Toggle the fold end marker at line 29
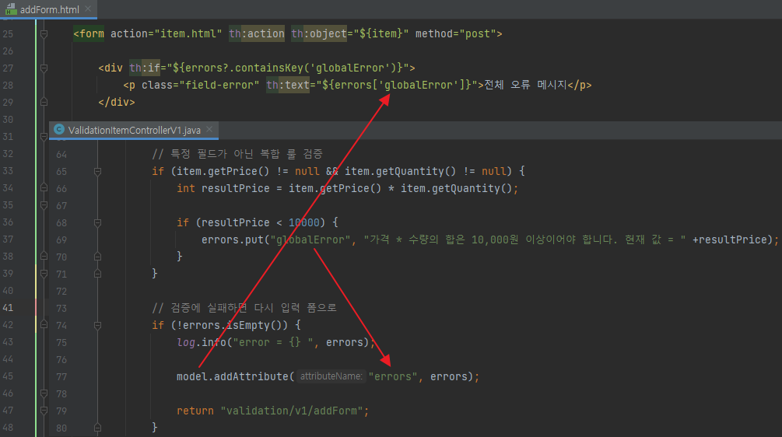The width and height of the screenshot is (782, 437). tap(44, 102)
